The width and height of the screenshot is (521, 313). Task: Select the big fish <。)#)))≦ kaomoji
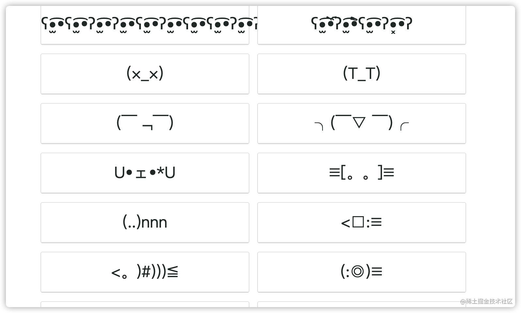145,272
